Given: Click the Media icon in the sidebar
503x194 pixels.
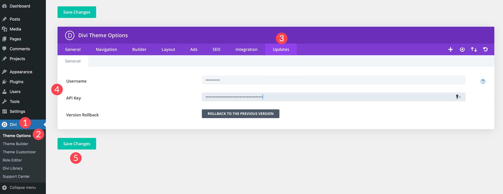Looking at the screenshot, I should [4, 29].
